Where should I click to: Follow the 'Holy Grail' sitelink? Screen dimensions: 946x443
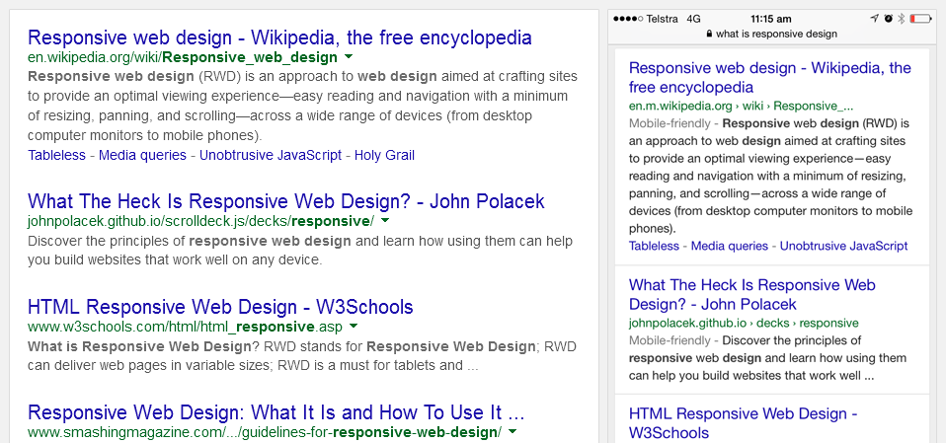[x=384, y=156]
